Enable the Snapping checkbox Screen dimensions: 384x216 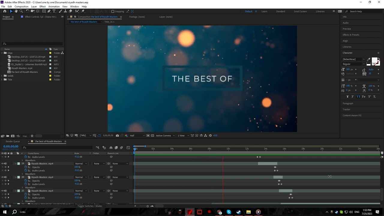(113, 11)
